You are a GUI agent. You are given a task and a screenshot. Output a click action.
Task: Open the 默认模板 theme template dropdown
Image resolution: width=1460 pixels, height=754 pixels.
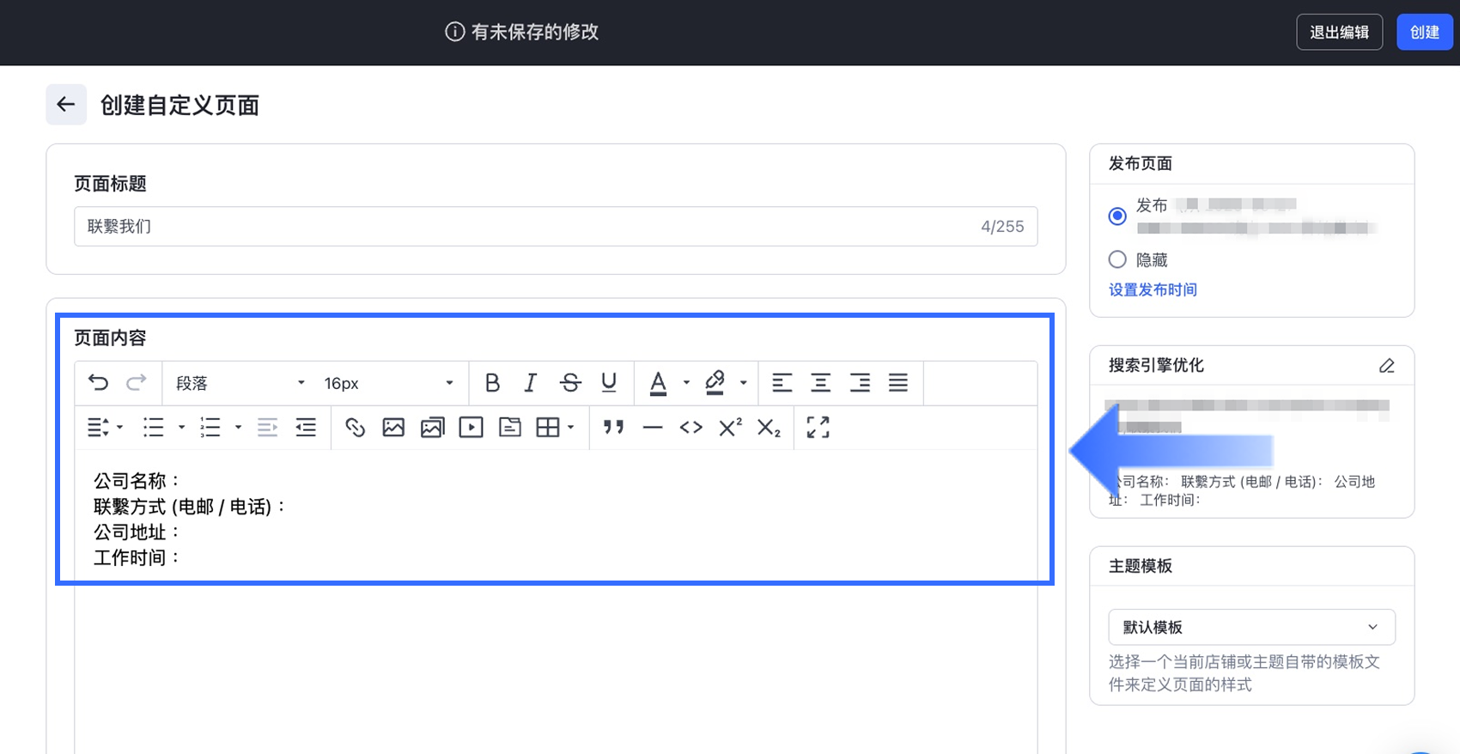(1251, 627)
